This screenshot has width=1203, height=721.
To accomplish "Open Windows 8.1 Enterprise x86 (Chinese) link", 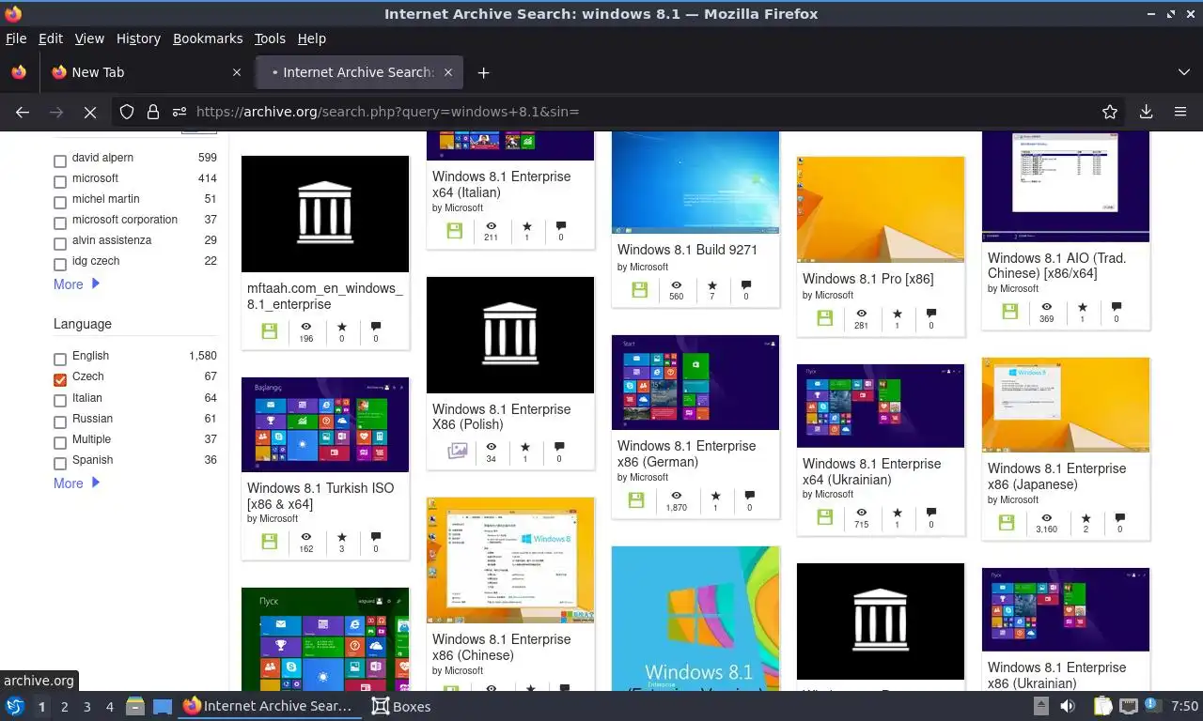I will pos(501,647).
